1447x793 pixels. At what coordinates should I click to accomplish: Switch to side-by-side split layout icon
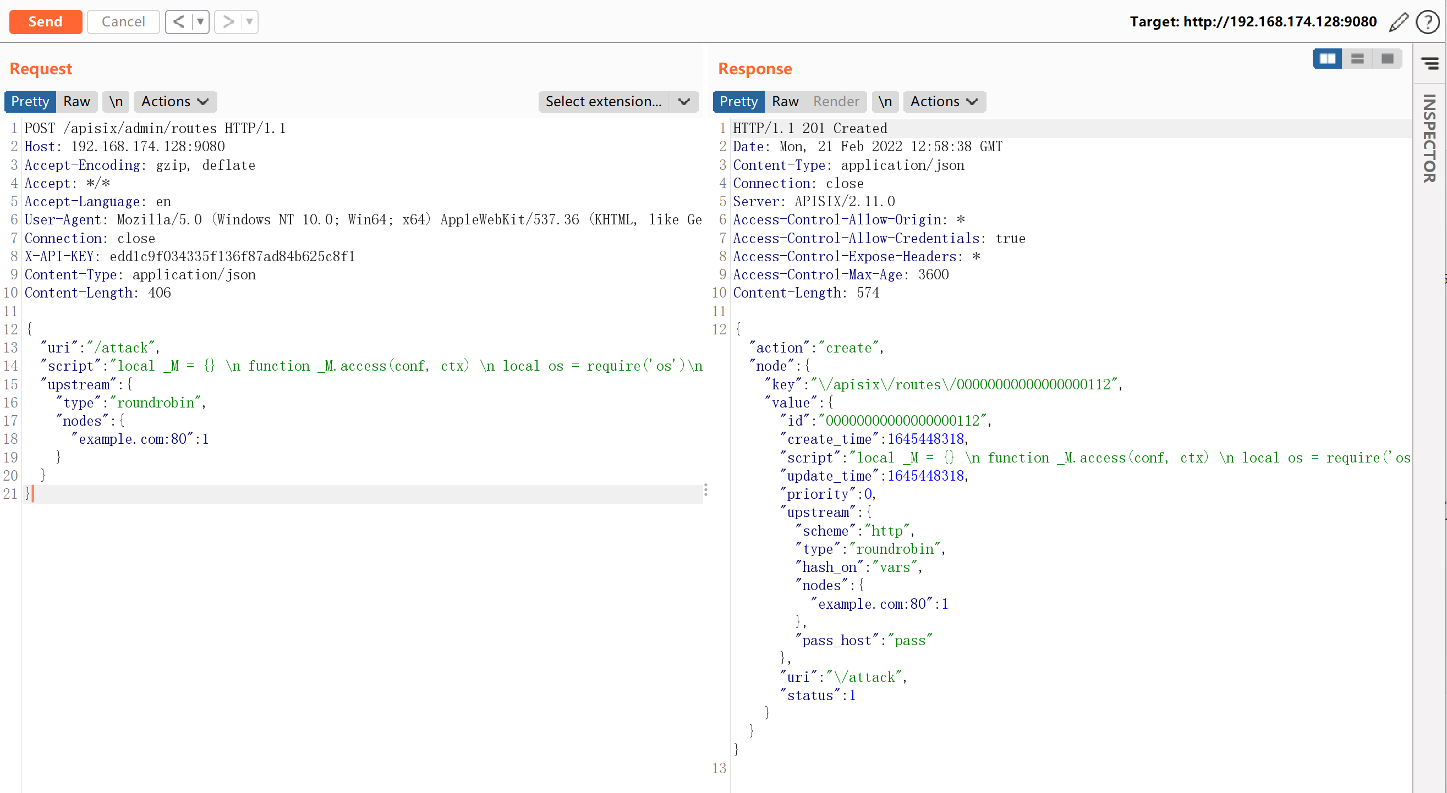pos(1328,58)
